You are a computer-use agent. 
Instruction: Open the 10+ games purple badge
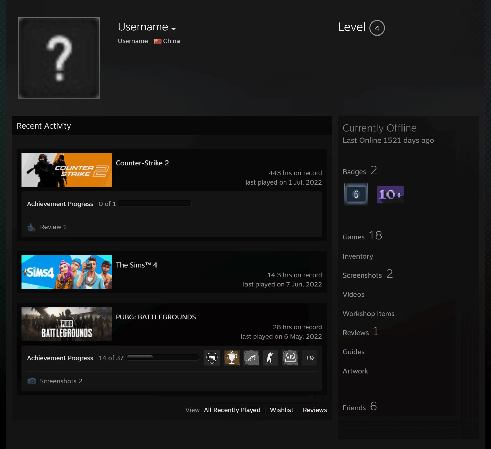390,194
